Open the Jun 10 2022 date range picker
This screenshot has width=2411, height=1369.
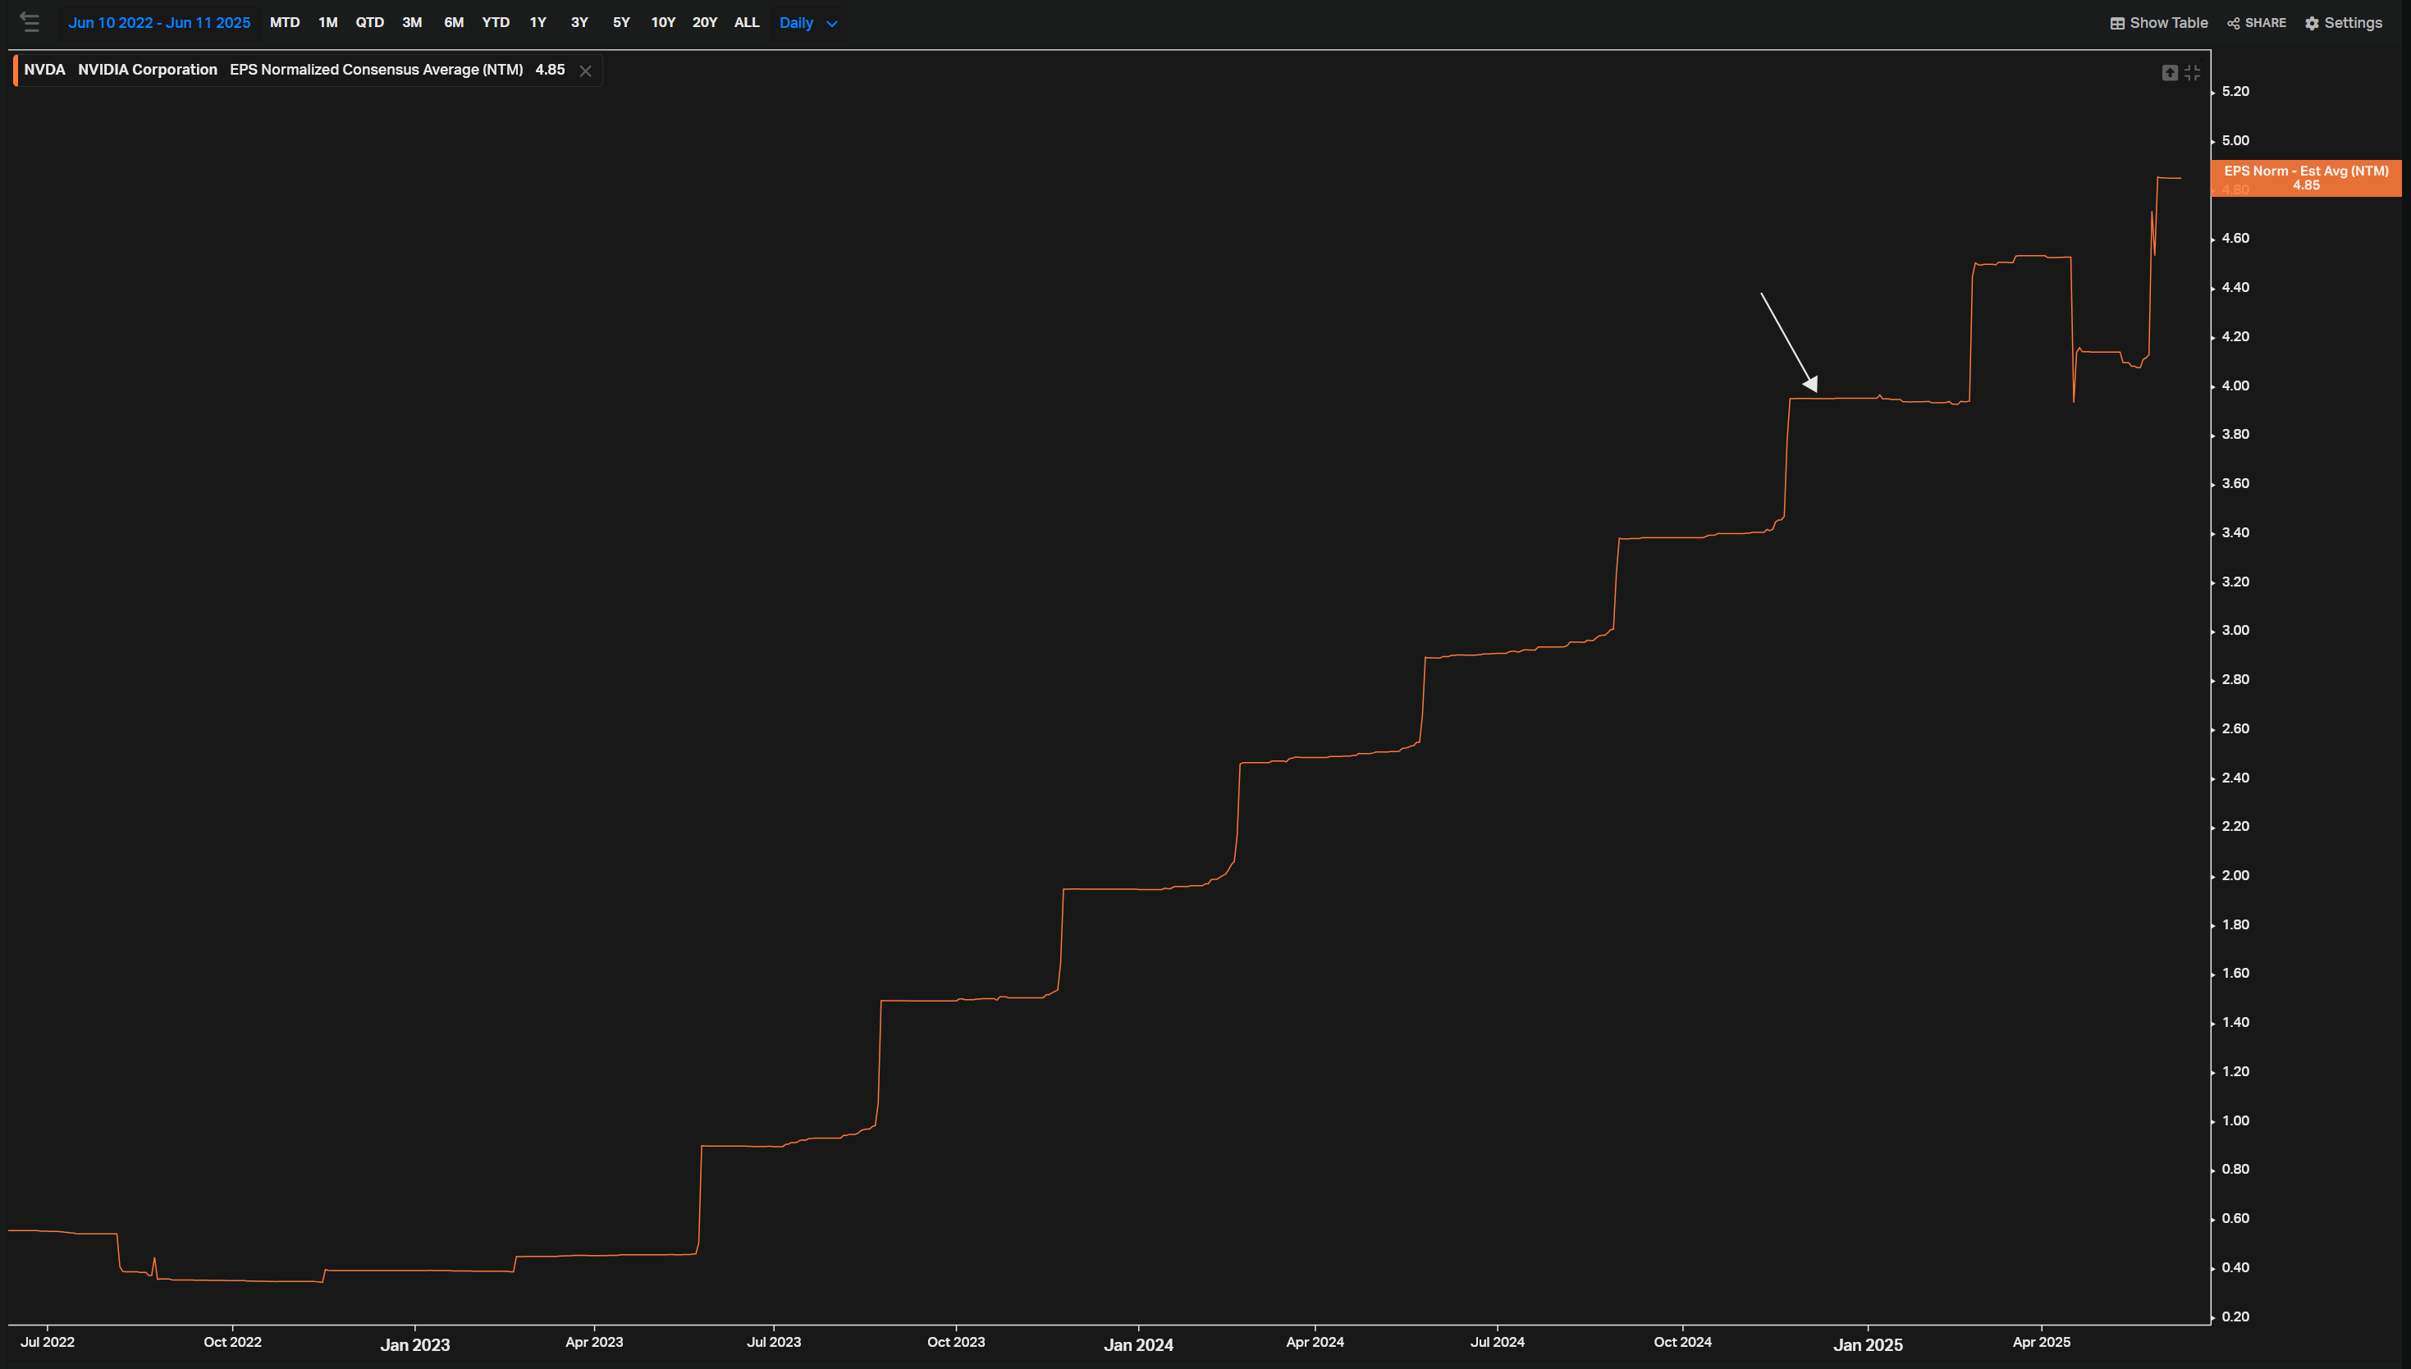click(159, 23)
